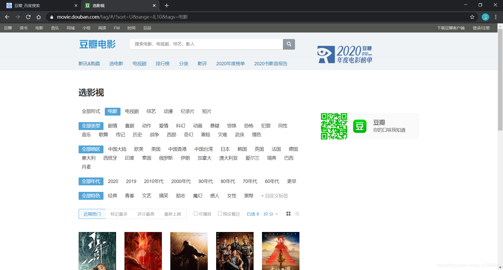Open 排行榜 in navigation
Image resolution: width=503 pixels, height=270 pixels.
coord(163,64)
